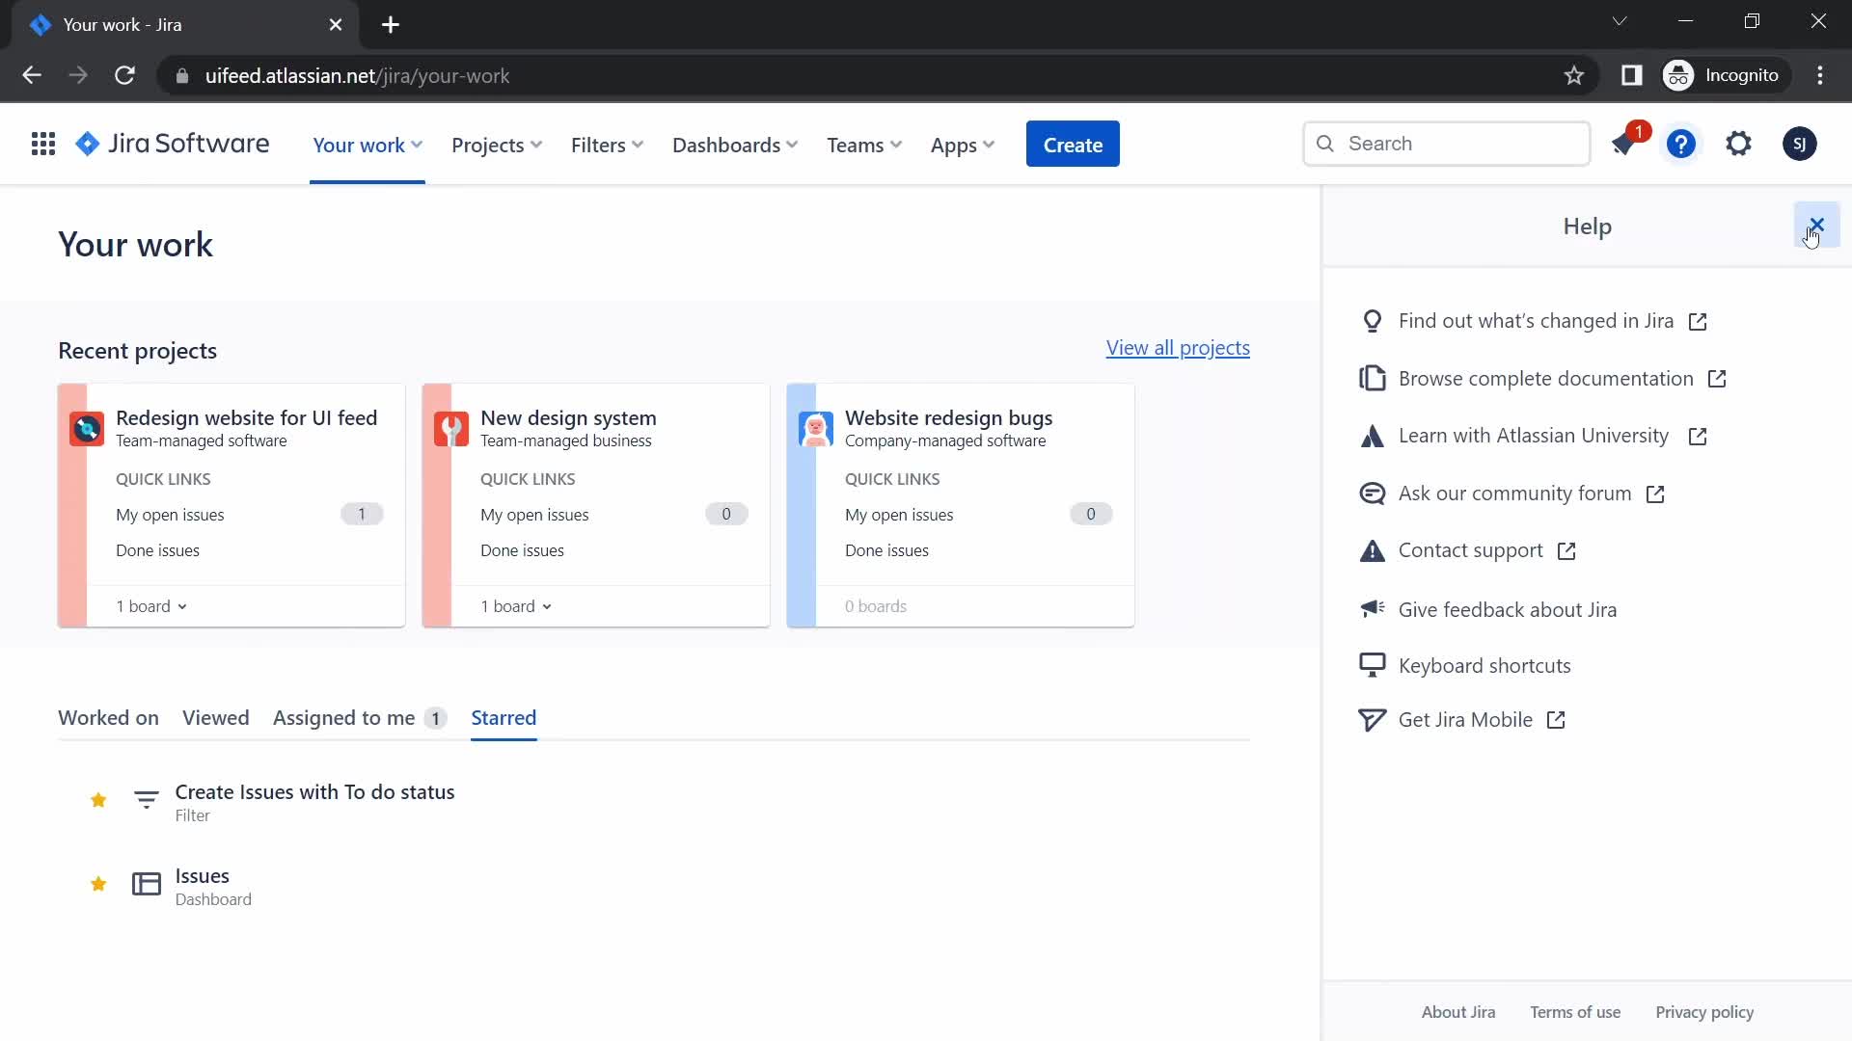This screenshot has height=1041, width=1852.
Task: Click the feedback megaphone icon
Action: tap(1372, 608)
